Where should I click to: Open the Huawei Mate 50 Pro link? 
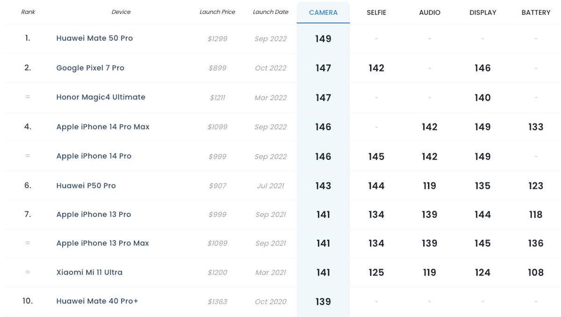click(94, 38)
